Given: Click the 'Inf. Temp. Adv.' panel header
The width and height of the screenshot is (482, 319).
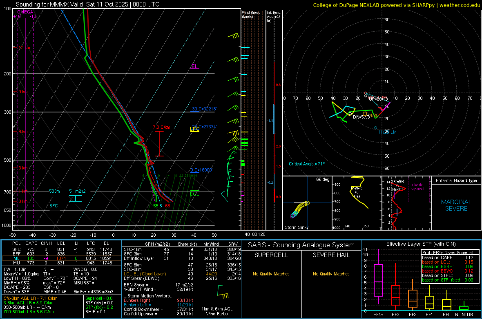Looking at the screenshot, I should pos(274,17).
